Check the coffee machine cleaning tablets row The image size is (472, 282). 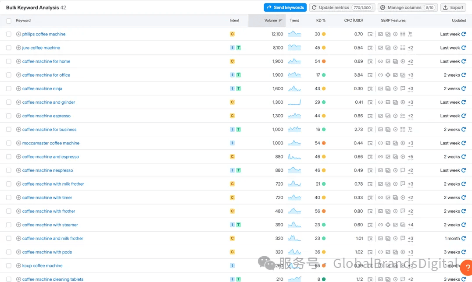click(x=9, y=279)
